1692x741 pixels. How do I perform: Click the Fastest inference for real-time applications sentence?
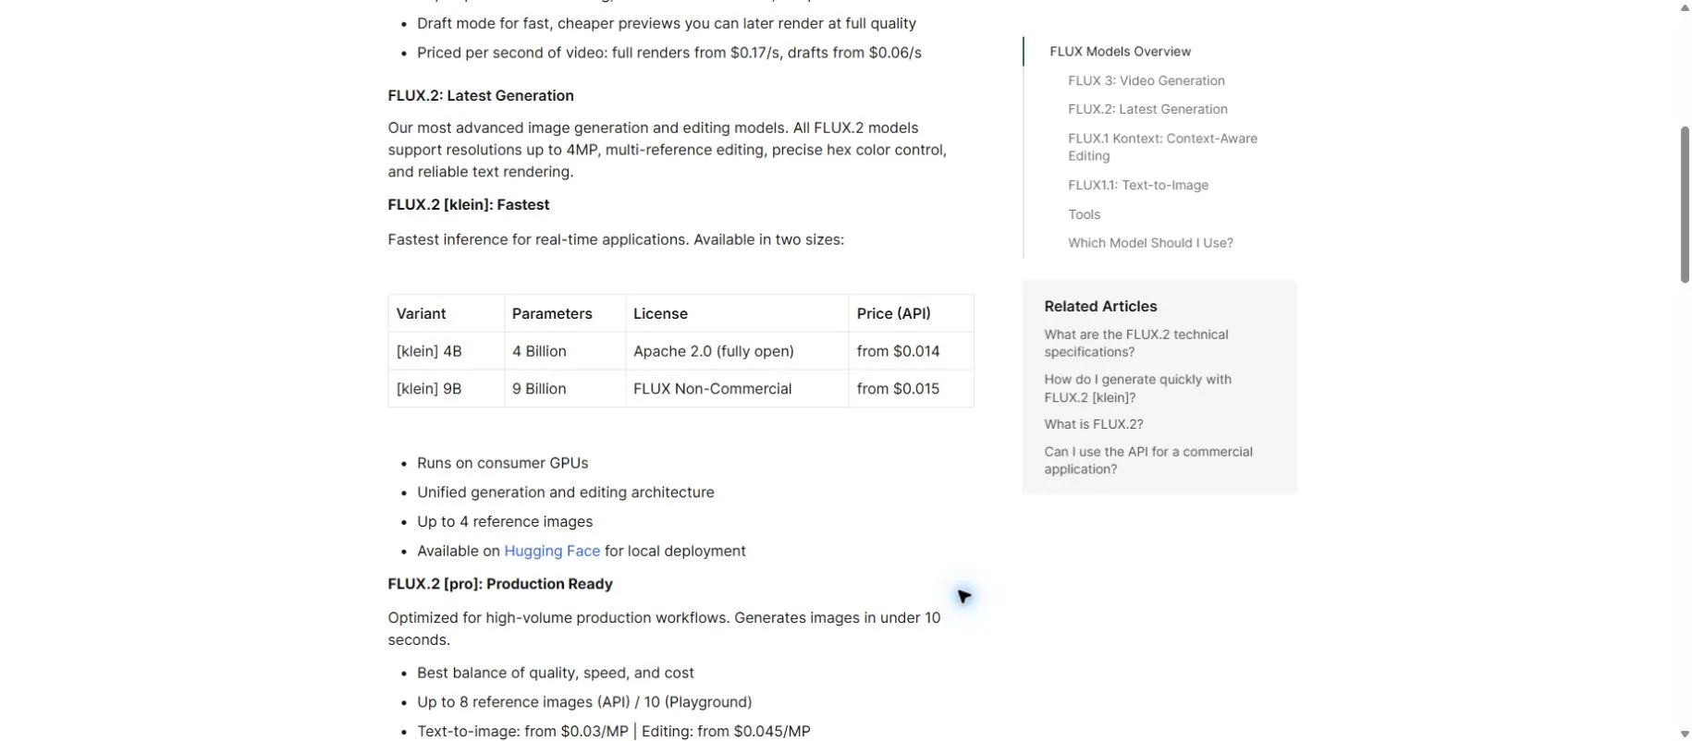(x=616, y=240)
